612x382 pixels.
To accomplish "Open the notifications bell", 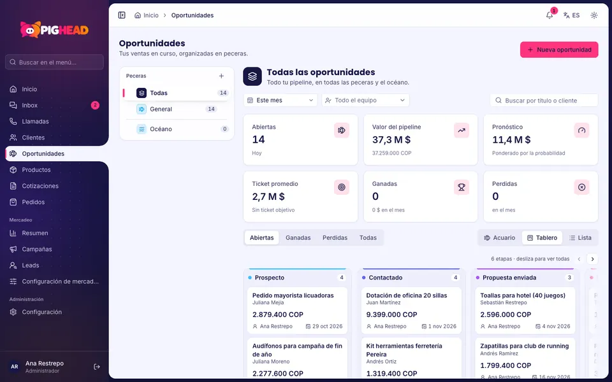I will pos(550,15).
